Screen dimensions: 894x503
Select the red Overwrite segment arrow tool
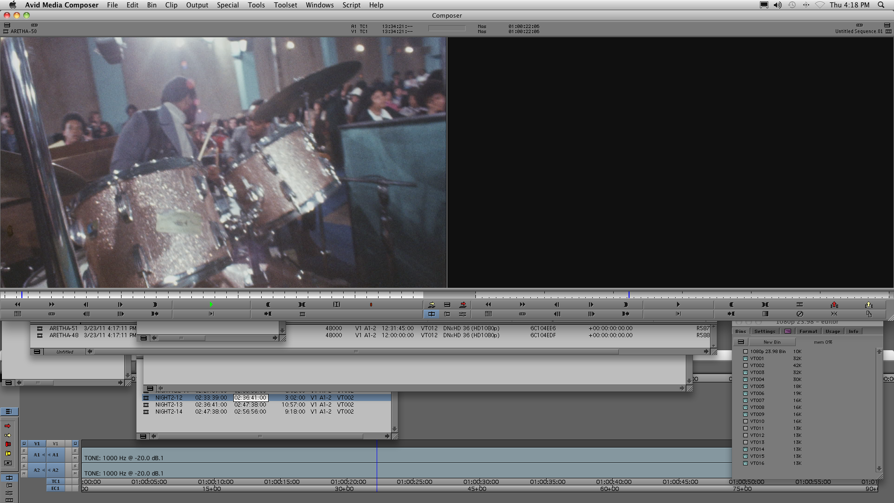pyautogui.click(x=8, y=426)
